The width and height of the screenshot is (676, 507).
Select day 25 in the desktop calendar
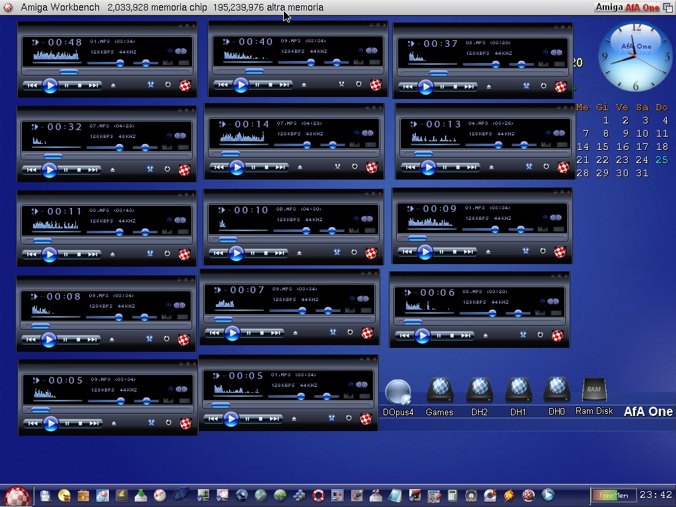[x=661, y=160]
